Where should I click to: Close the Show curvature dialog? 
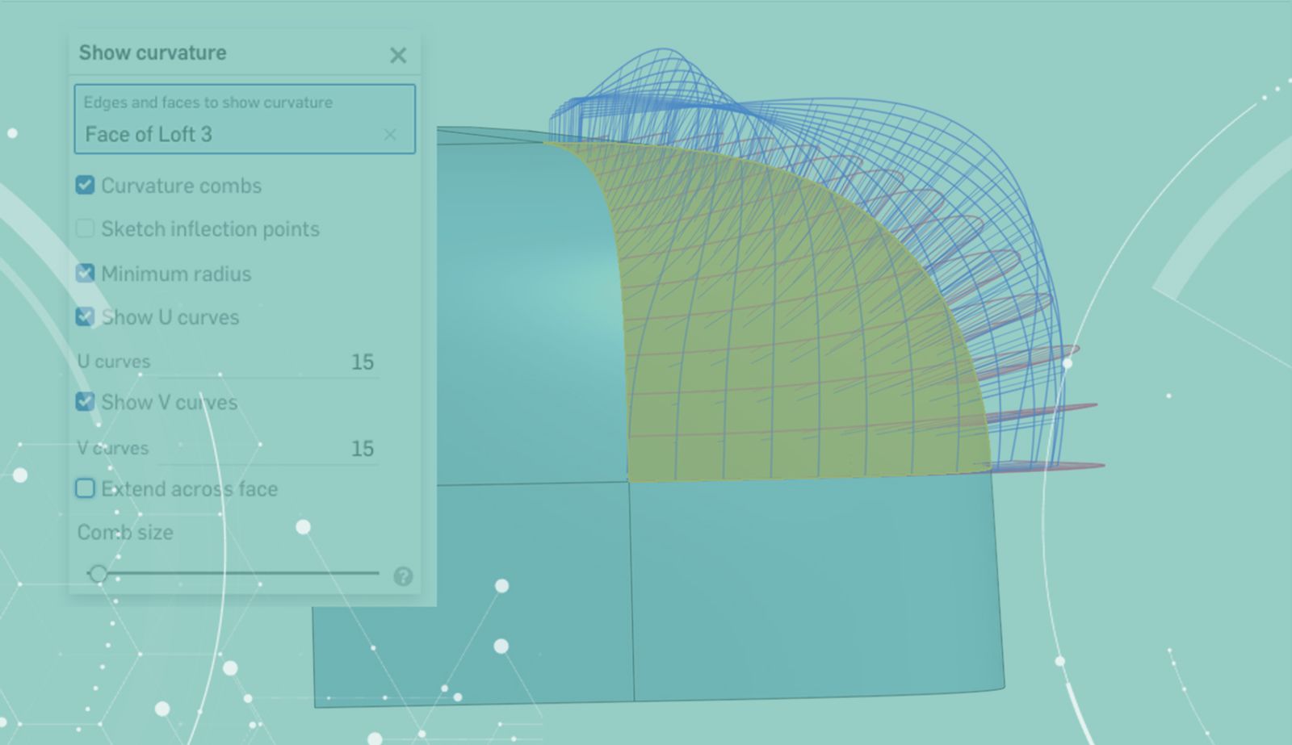click(x=398, y=55)
